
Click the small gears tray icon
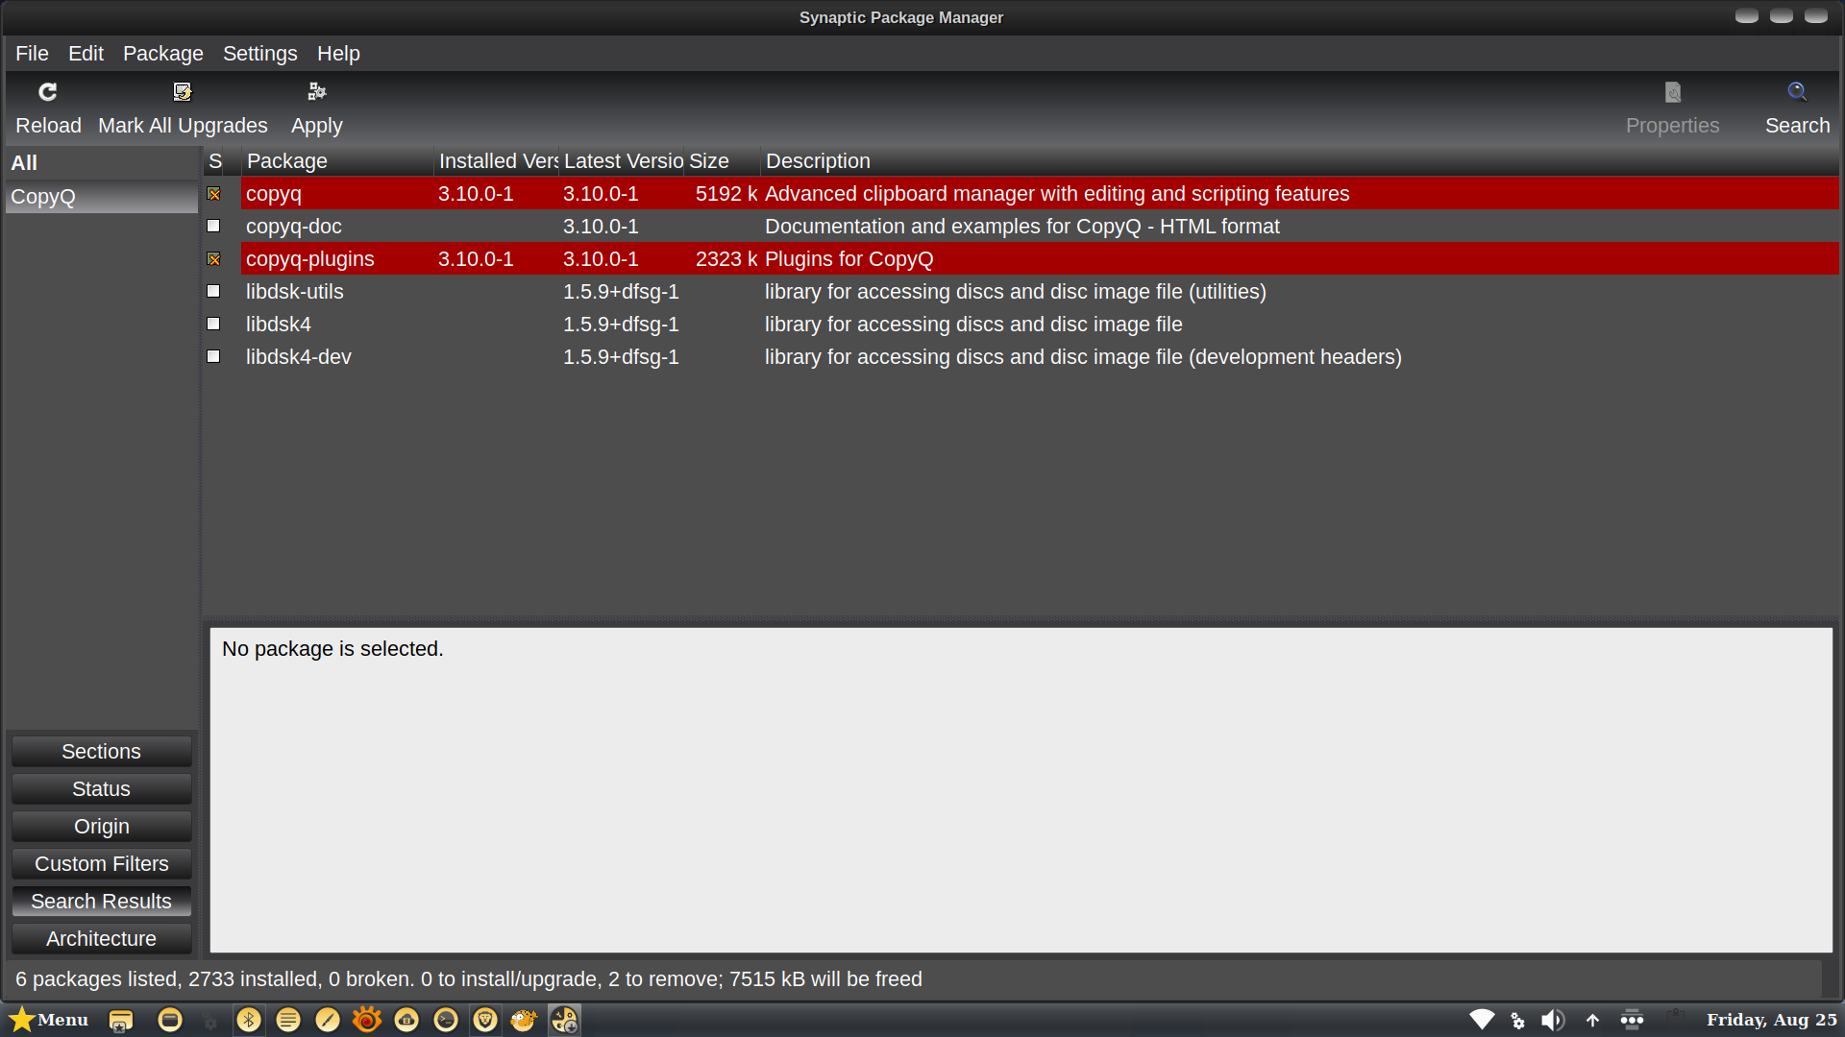(x=1518, y=1021)
